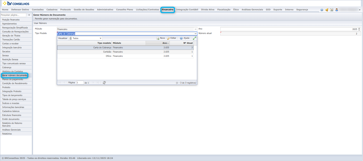Open Emitir documento in the sidebar
This screenshot has width=363, height=161.
(x=16, y=119)
